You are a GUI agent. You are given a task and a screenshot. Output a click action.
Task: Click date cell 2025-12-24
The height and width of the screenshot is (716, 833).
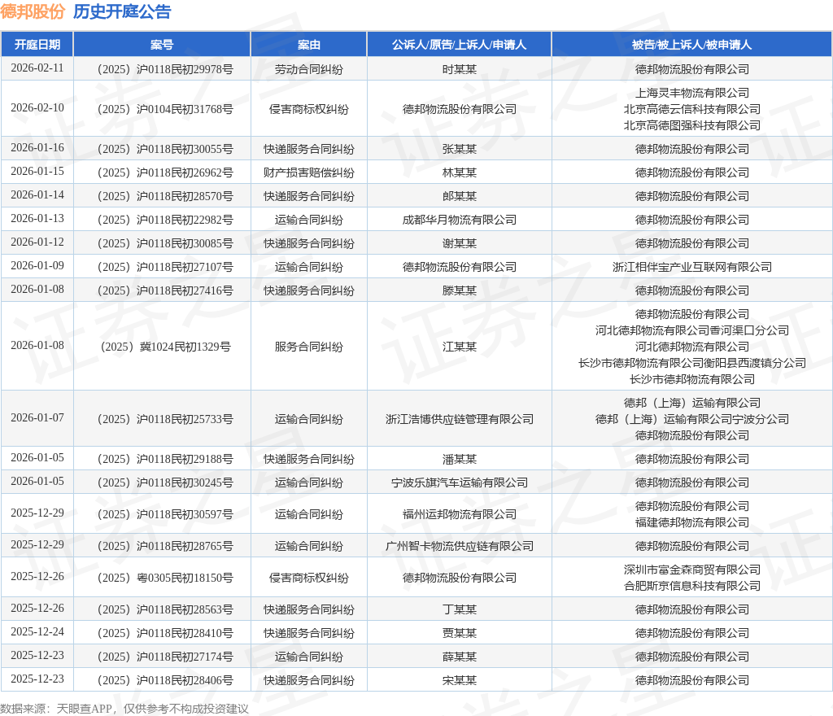point(37,632)
